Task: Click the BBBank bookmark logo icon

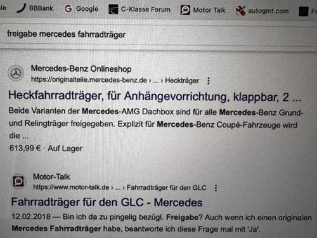Action: (22, 8)
